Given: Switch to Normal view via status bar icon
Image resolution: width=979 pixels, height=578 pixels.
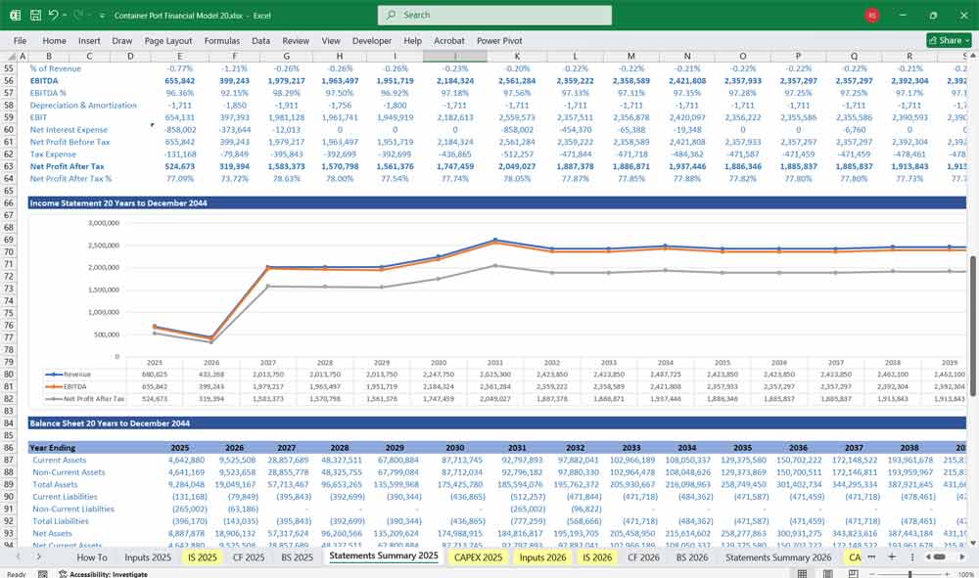Looking at the screenshot, I should pyautogui.click(x=804, y=572).
